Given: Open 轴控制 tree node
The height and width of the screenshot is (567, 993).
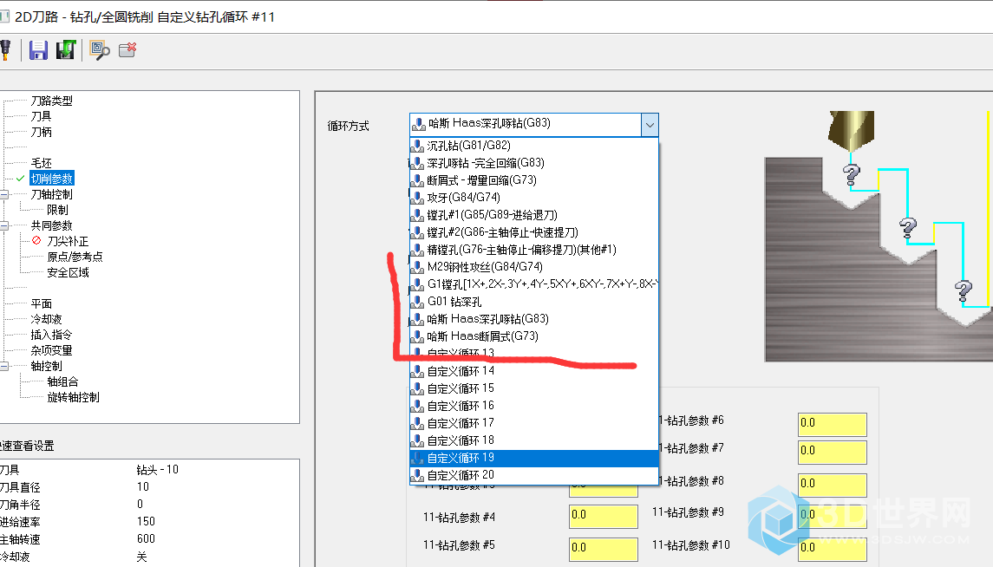Looking at the screenshot, I should [46, 367].
